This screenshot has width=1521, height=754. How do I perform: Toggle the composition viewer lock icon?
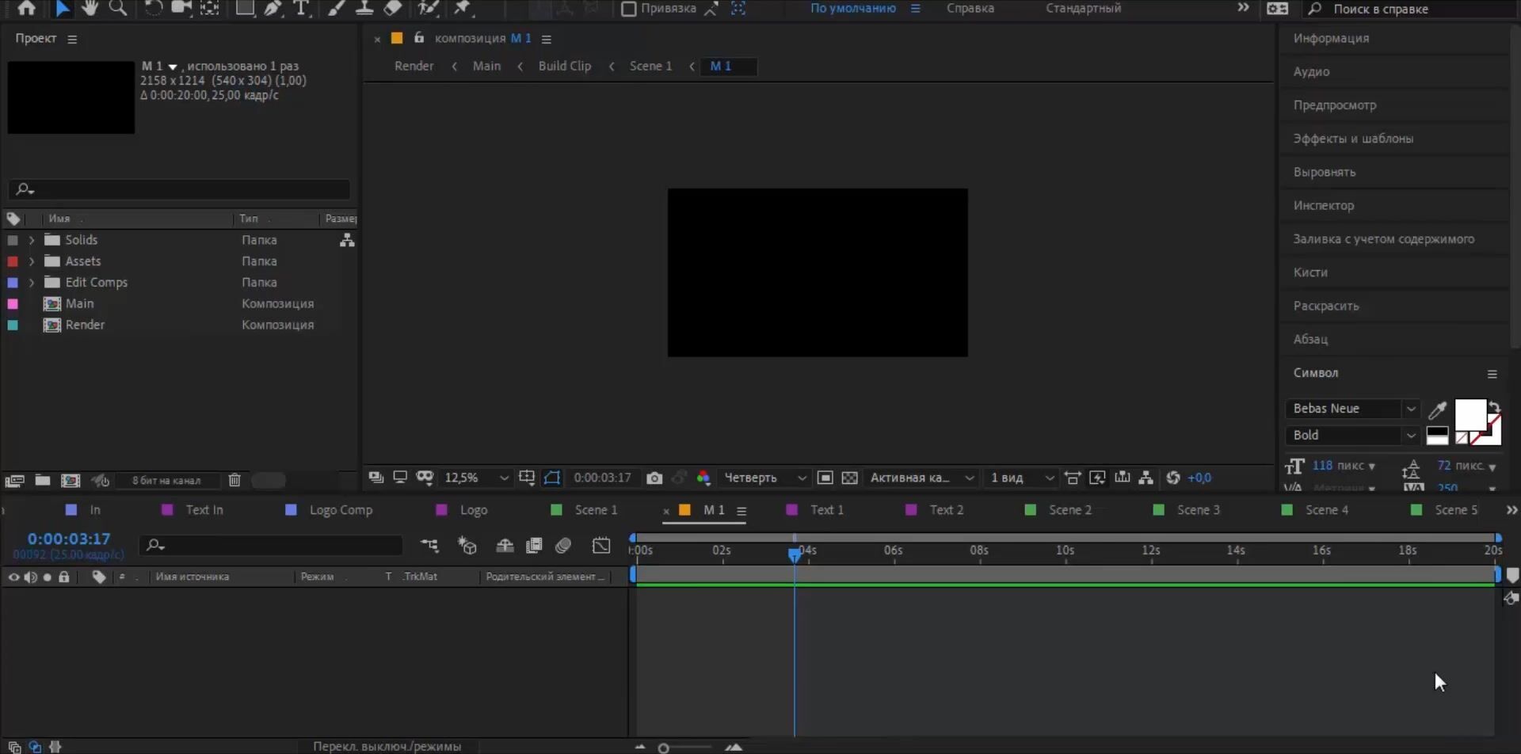pos(419,37)
